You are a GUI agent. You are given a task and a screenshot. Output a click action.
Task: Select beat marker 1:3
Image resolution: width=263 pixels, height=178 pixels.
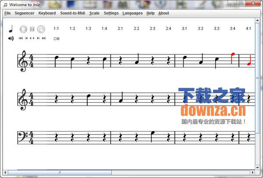[88, 28]
